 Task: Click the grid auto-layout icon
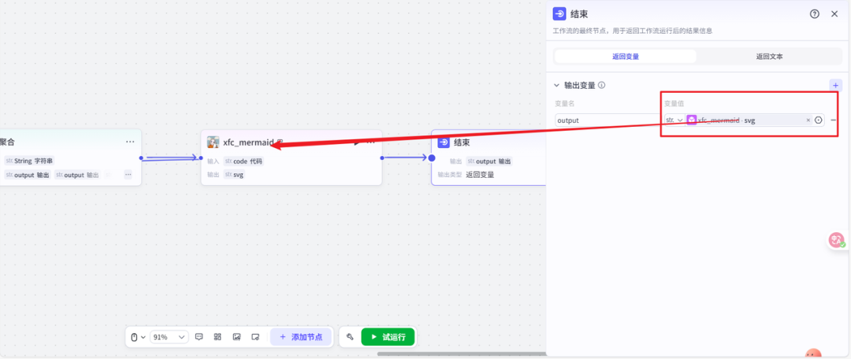pyautogui.click(x=217, y=337)
